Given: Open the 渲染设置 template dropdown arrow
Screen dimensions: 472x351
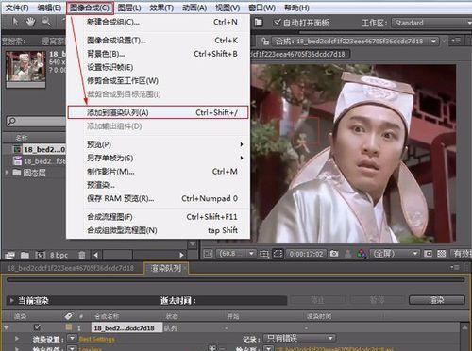Looking at the screenshot, I should pyautogui.click(x=72, y=339).
